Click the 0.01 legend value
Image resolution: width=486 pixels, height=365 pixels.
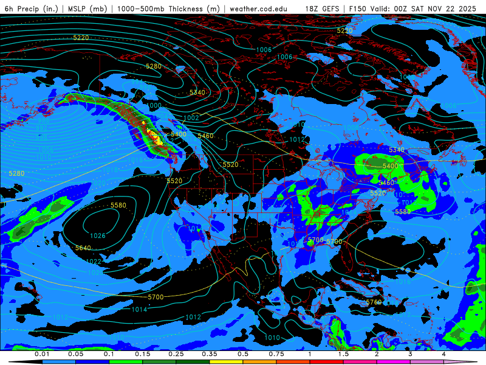(x=42, y=354)
